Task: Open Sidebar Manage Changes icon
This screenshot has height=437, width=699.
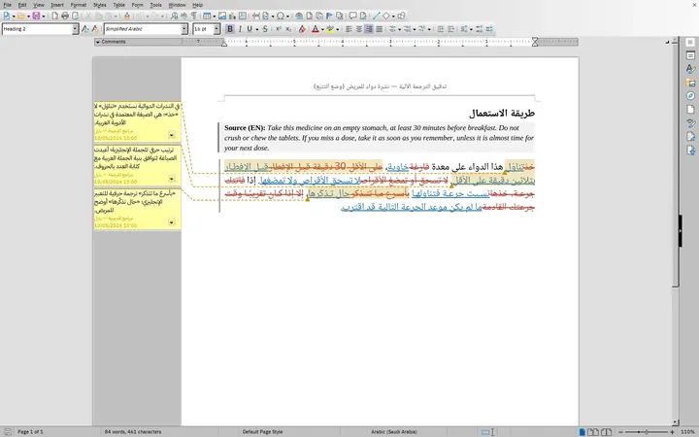Action: click(690, 137)
